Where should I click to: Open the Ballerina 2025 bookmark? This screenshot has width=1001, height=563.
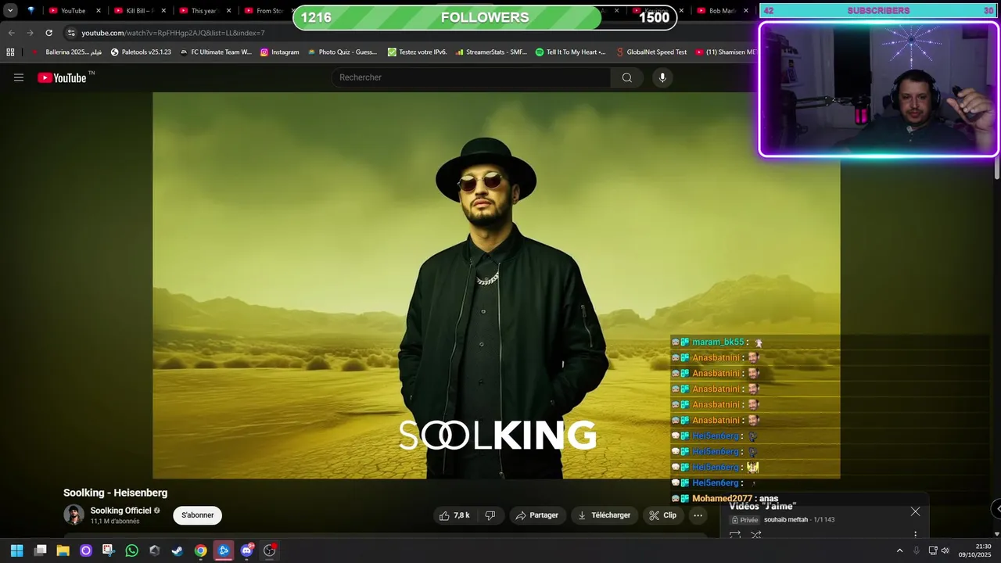click(x=66, y=52)
